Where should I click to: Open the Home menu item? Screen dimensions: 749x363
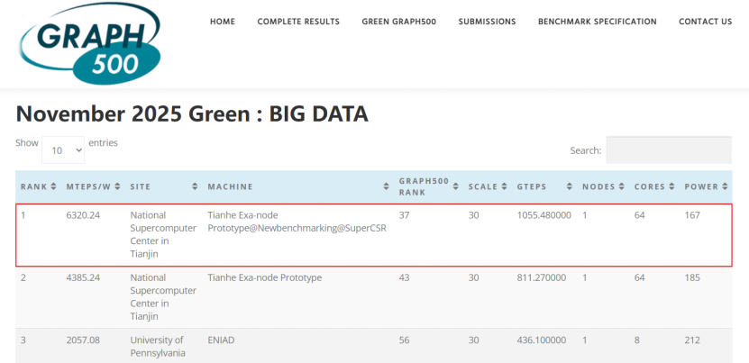click(223, 22)
